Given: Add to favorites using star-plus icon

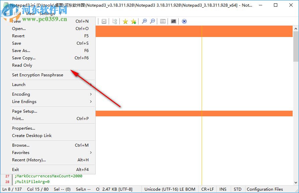Looking at the screenshot, I should point(133,21).
